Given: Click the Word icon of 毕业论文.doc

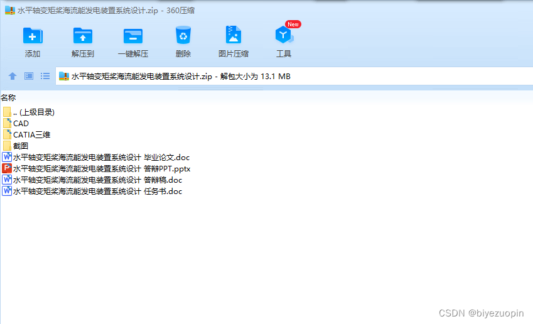Looking at the screenshot, I should click(x=7, y=157).
